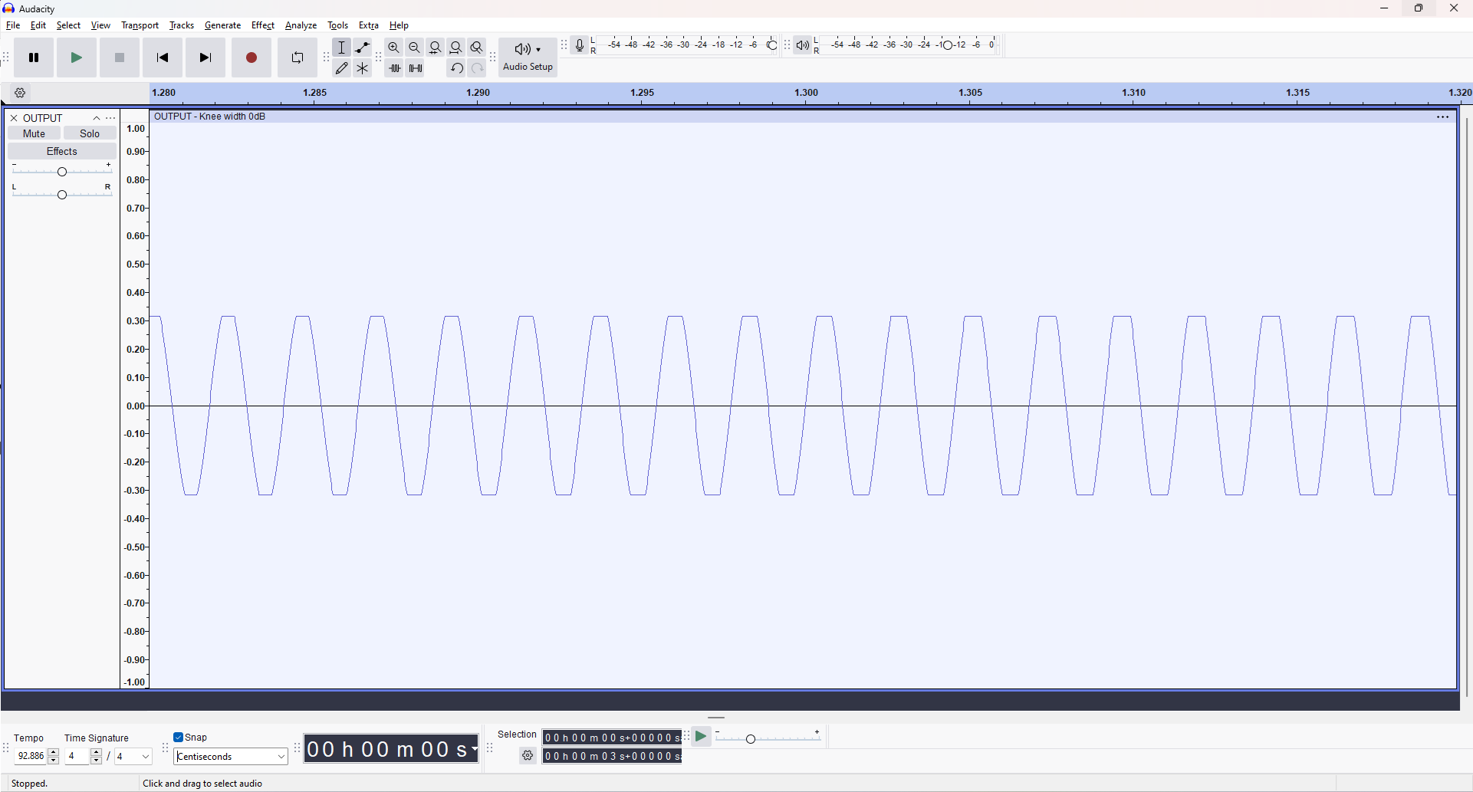Select the Selection tool
This screenshot has height=792, width=1473.
(x=342, y=47)
